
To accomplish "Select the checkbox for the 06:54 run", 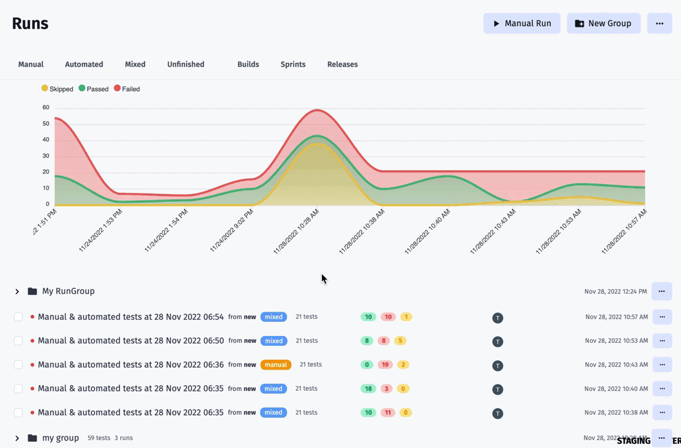I will pyautogui.click(x=18, y=317).
